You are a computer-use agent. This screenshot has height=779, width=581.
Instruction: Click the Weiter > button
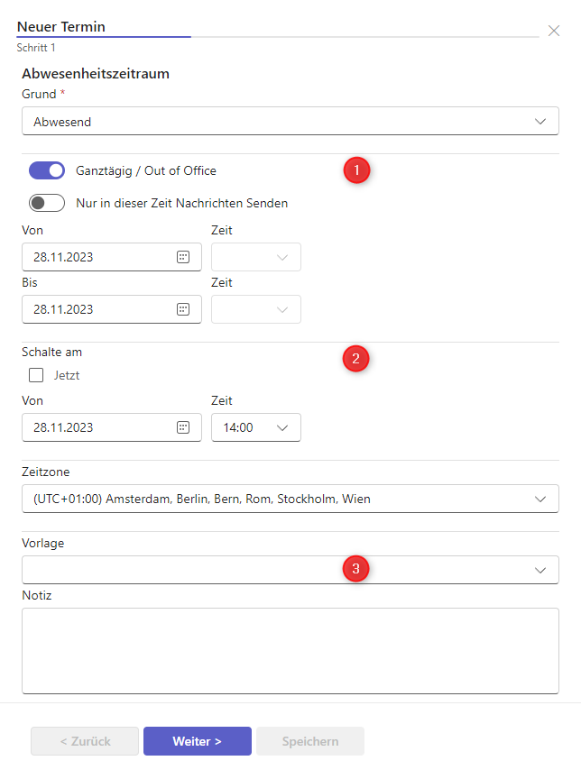click(x=197, y=741)
